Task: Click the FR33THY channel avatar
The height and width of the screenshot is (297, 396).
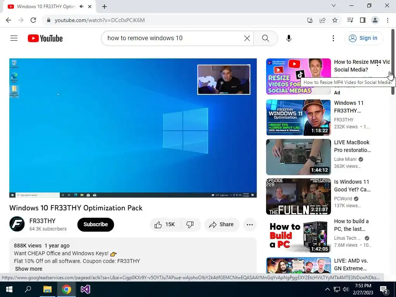Action: click(x=17, y=224)
